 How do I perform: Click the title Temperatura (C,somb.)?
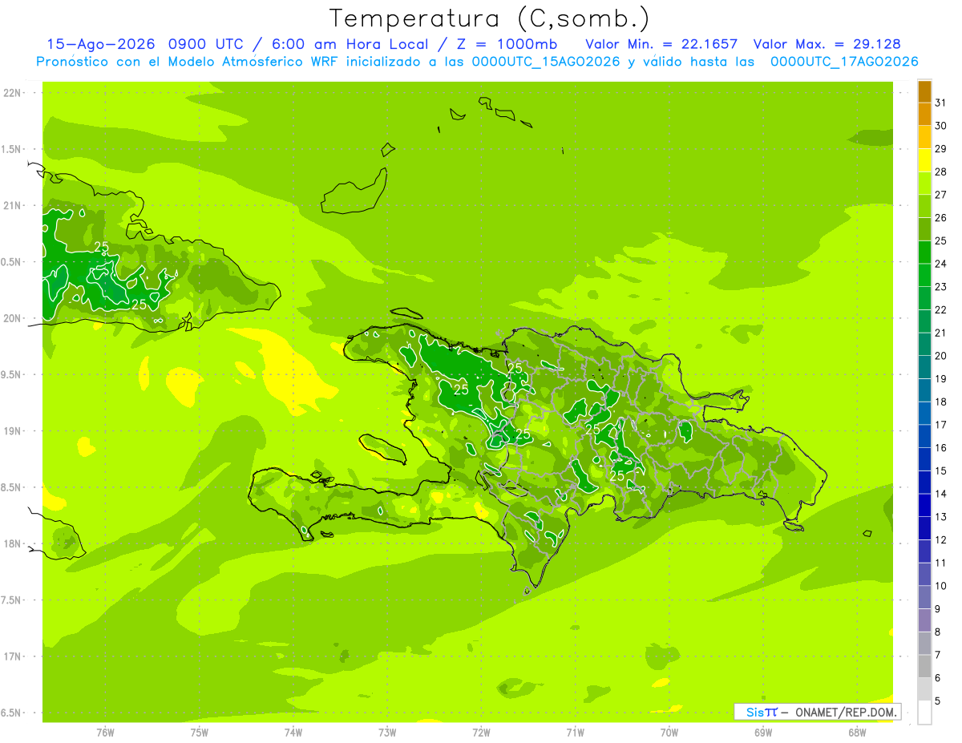pyautogui.click(x=489, y=18)
